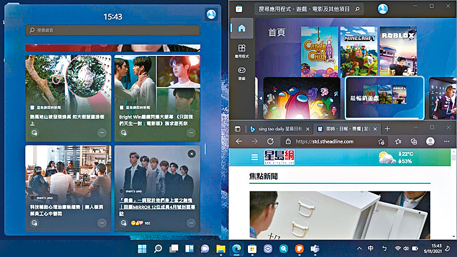Dismiss the MIRROR news card
The width and height of the screenshot is (457, 257).
click(191, 154)
